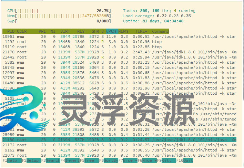Click the Command column header
244x168 pixels.
click(160, 31)
